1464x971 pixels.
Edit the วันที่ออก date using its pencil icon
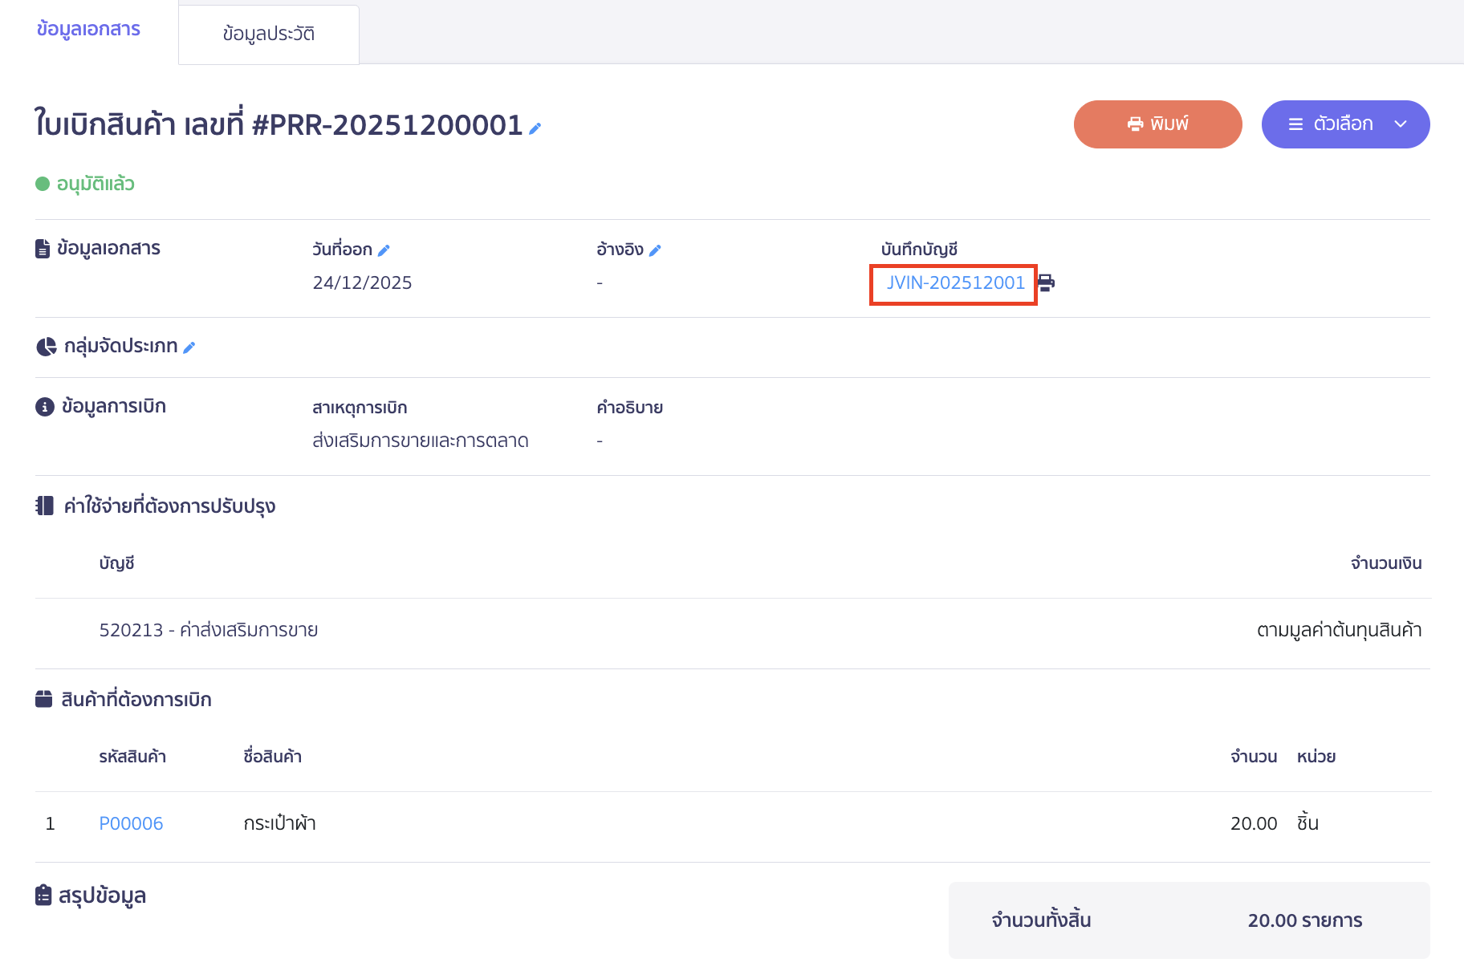[384, 250]
